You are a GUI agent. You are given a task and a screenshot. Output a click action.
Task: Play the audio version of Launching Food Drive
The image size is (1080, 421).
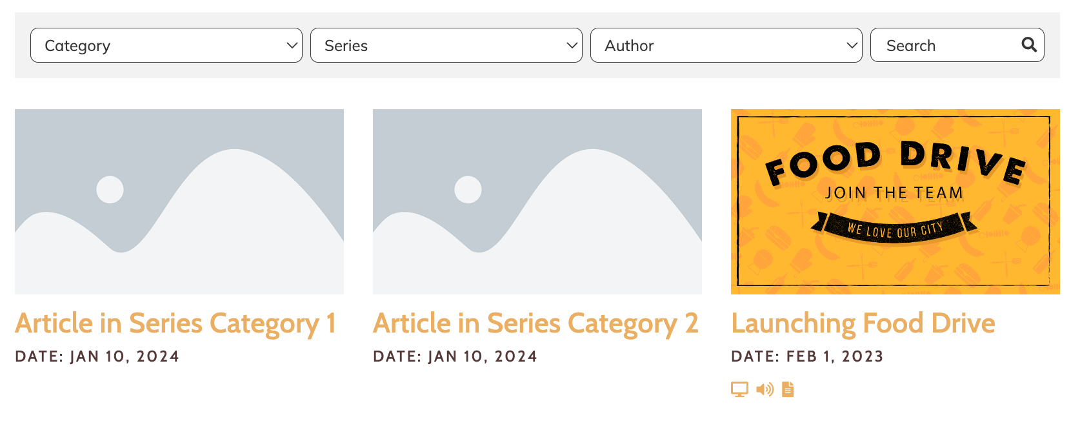point(765,389)
